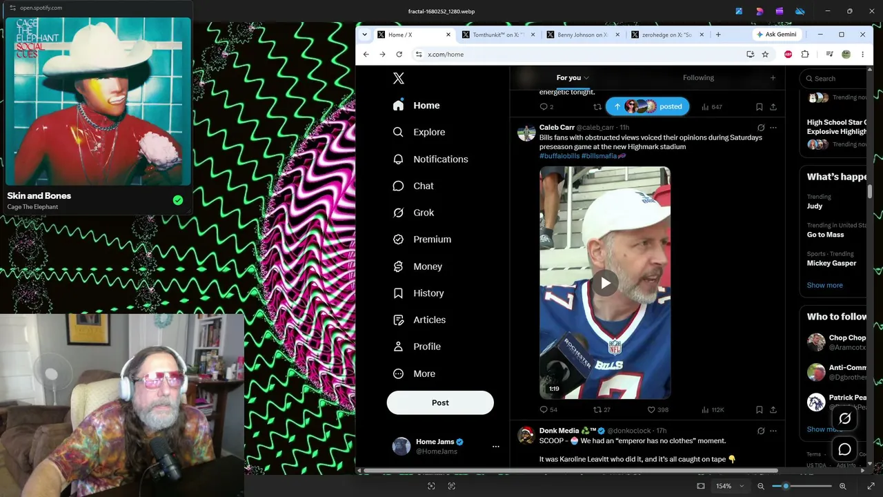Open the Chrome three-dot menu

pyautogui.click(x=862, y=55)
